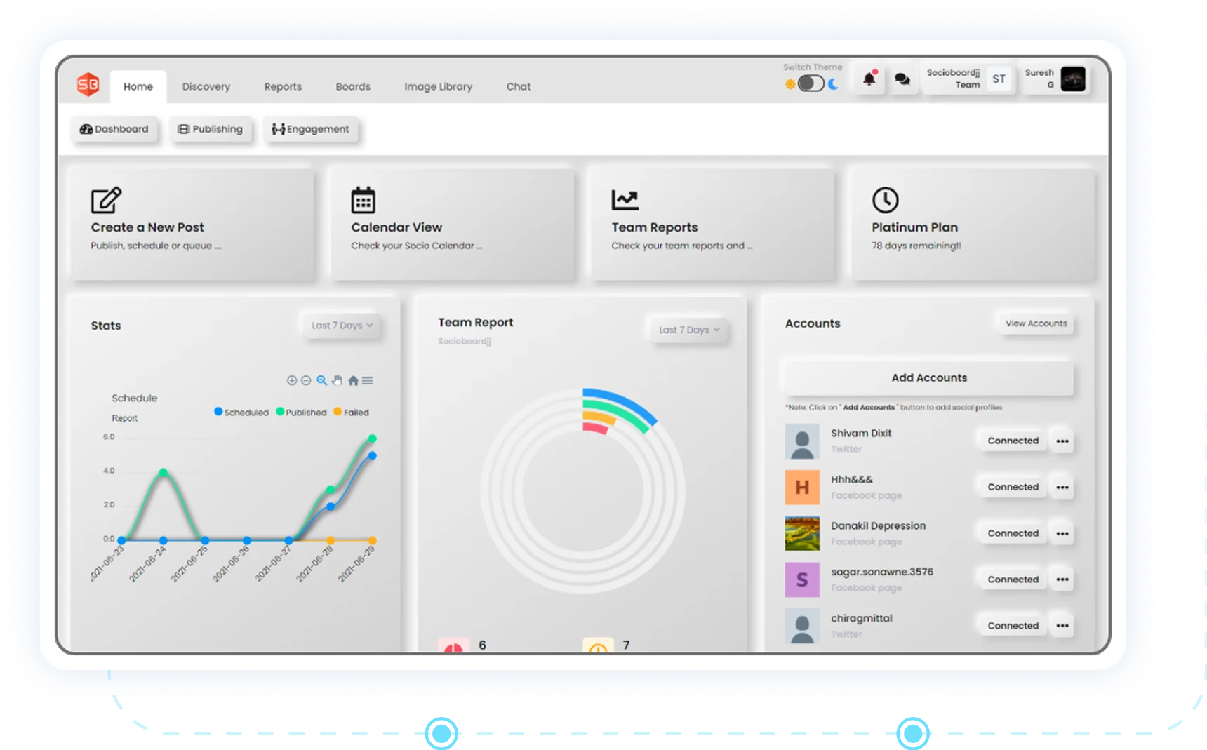Click the Add Accounts button
This screenshot has height=750, width=1207.
928,378
